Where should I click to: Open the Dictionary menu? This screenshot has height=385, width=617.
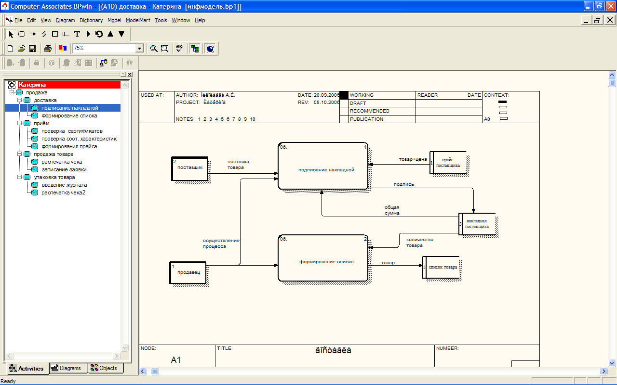point(91,20)
